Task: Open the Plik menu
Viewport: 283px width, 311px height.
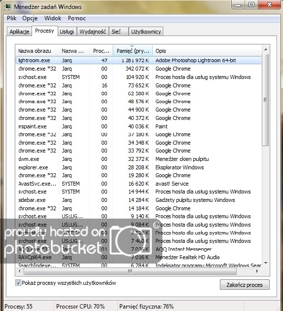Action: point(11,18)
